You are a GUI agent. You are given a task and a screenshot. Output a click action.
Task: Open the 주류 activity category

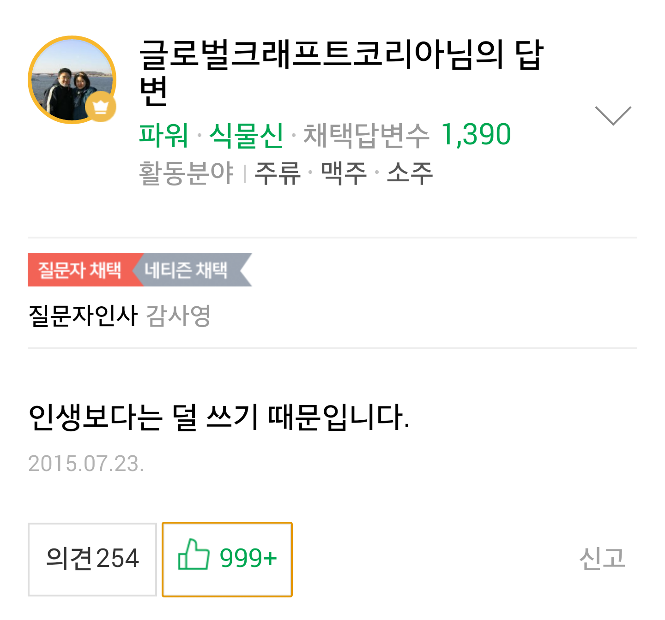click(278, 173)
